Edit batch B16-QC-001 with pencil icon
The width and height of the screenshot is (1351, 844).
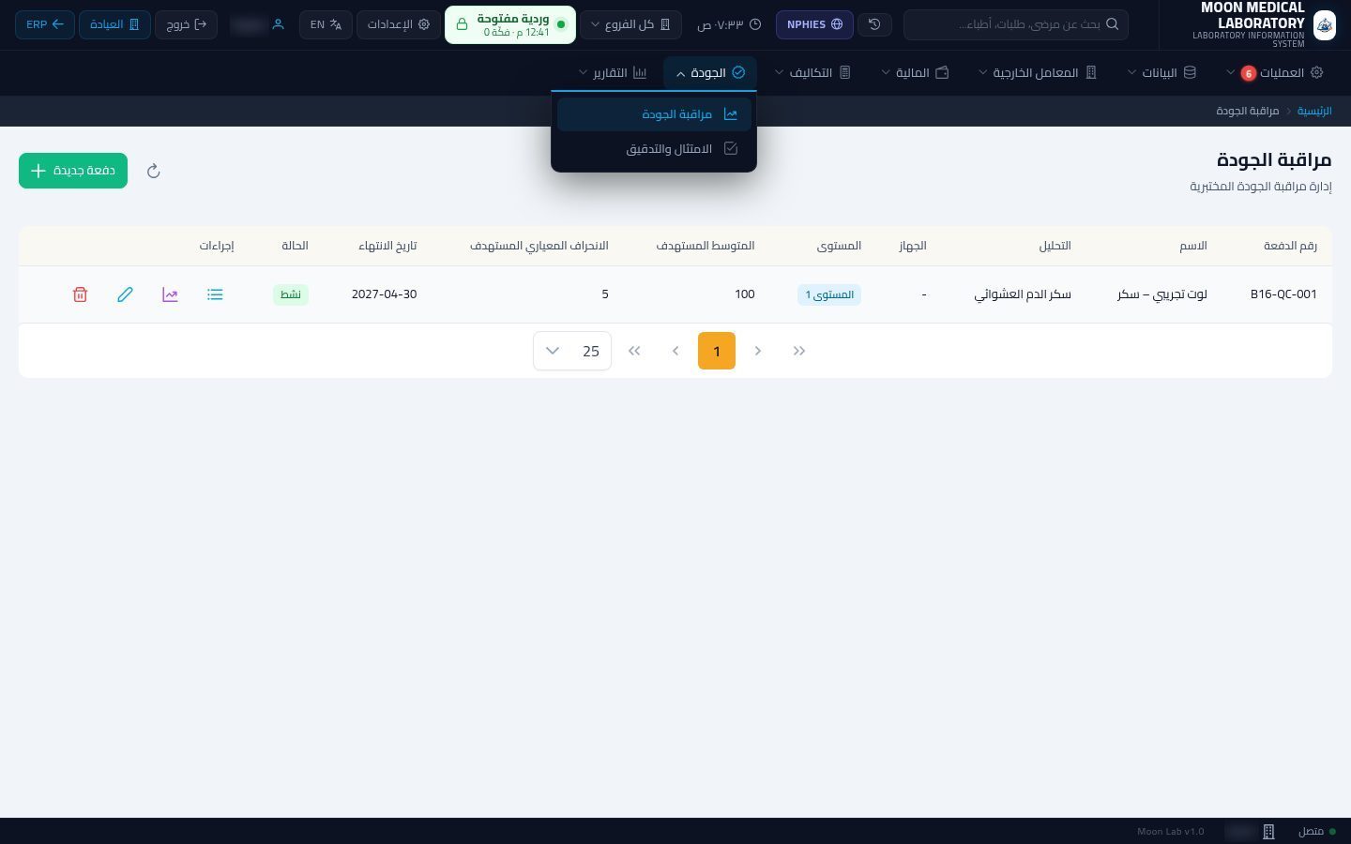(x=125, y=294)
